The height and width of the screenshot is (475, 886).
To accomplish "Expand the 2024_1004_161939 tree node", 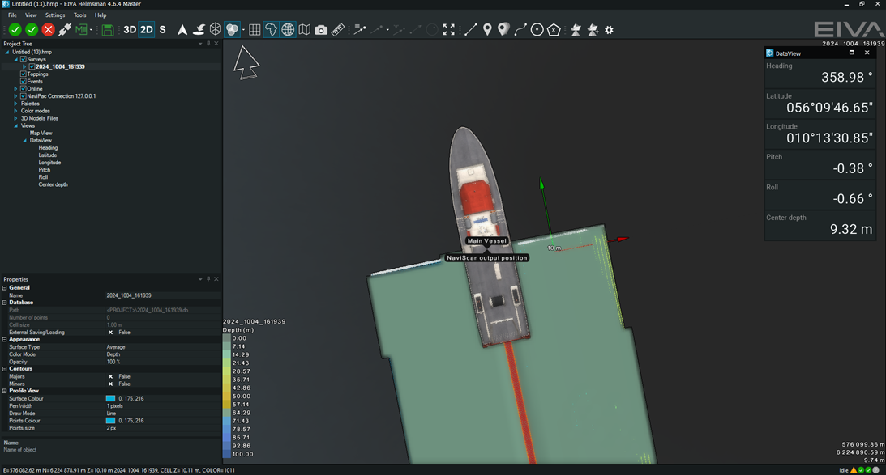I will pyautogui.click(x=24, y=66).
